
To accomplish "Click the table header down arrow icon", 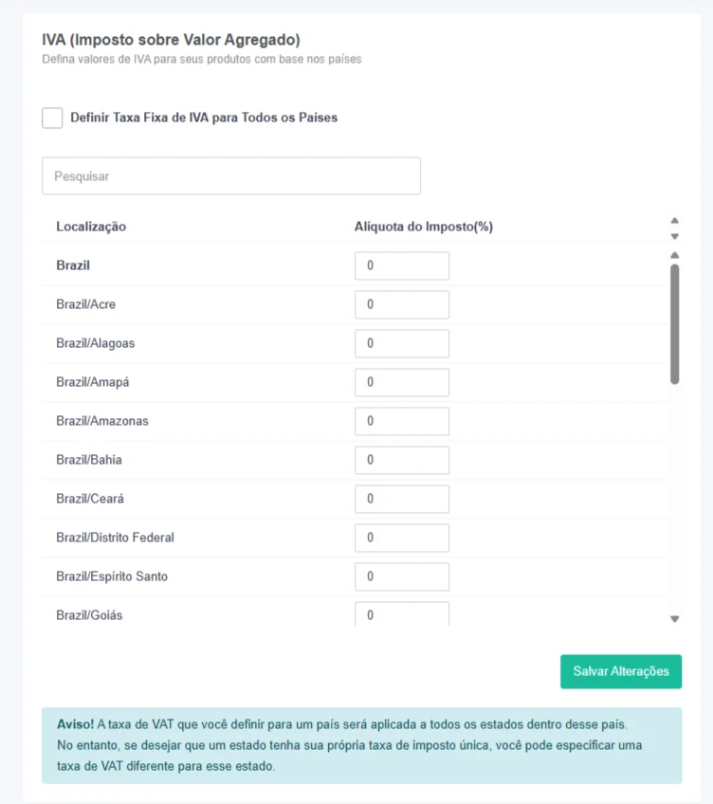I will coord(674,236).
